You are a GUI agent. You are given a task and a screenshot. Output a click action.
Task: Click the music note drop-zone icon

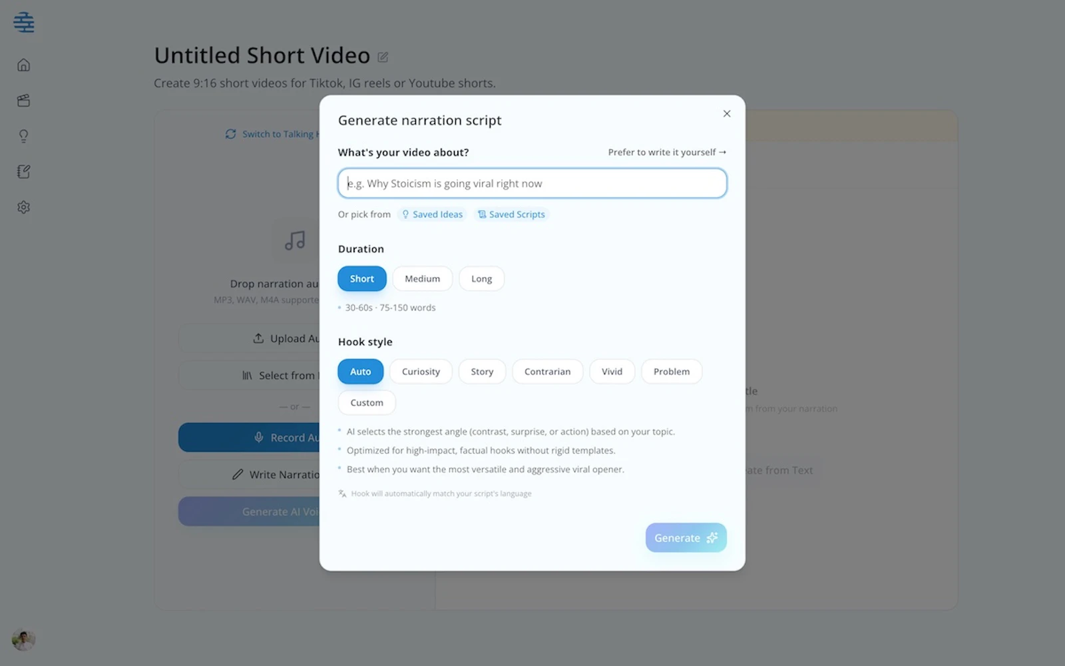(x=295, y=240)
